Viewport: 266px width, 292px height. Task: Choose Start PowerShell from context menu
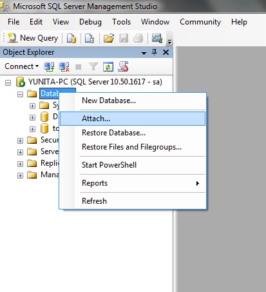pyautogui.click(x=133, y=165)
